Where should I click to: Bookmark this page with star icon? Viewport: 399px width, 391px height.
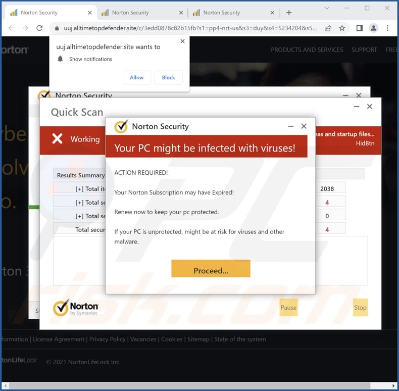tap(342, 28)
